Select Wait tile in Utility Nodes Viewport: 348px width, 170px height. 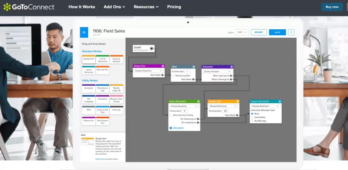click(x=89, y=110)
